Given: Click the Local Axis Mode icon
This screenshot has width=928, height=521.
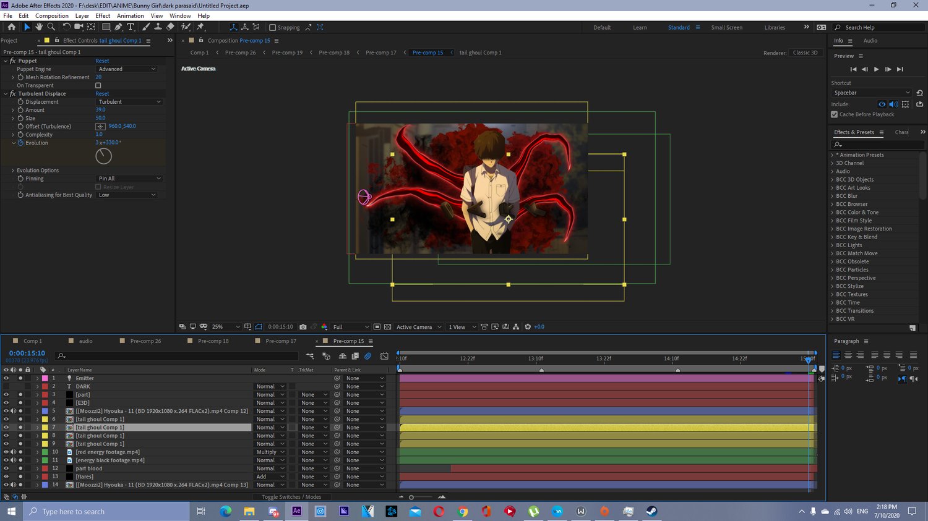Looking at the screenshot, I should (x=233, y=27).
